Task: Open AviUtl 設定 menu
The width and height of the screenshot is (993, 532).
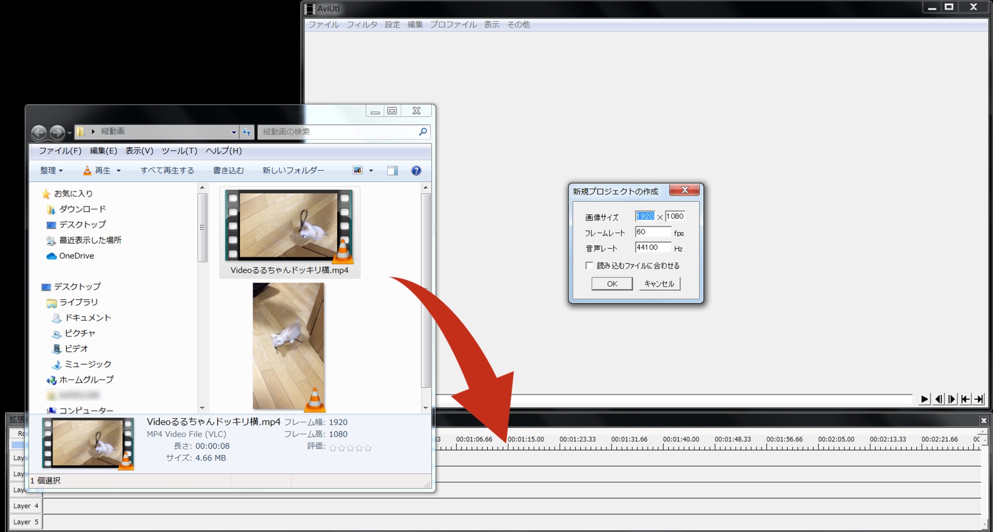Action: coord(392,24)
